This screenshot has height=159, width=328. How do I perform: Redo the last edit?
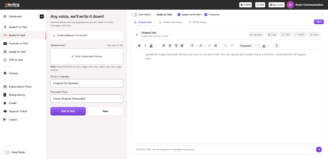pos(232,46)
